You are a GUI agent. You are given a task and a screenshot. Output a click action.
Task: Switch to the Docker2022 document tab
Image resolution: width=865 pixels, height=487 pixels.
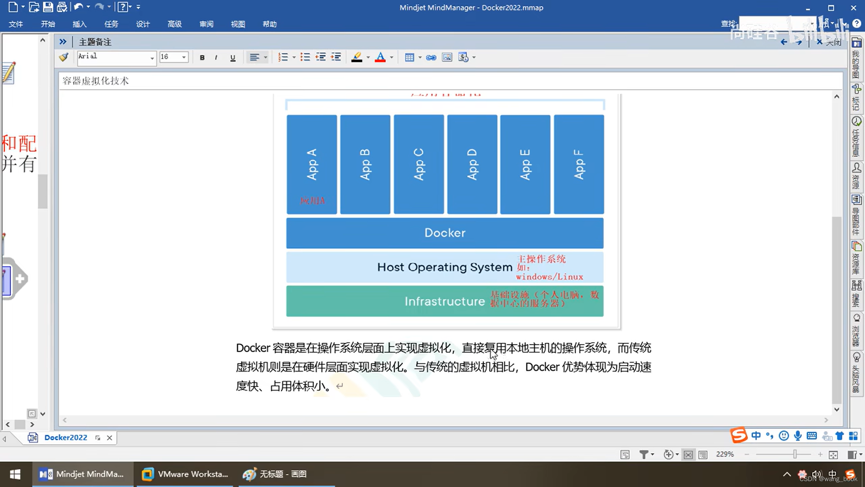pos(66,437)
